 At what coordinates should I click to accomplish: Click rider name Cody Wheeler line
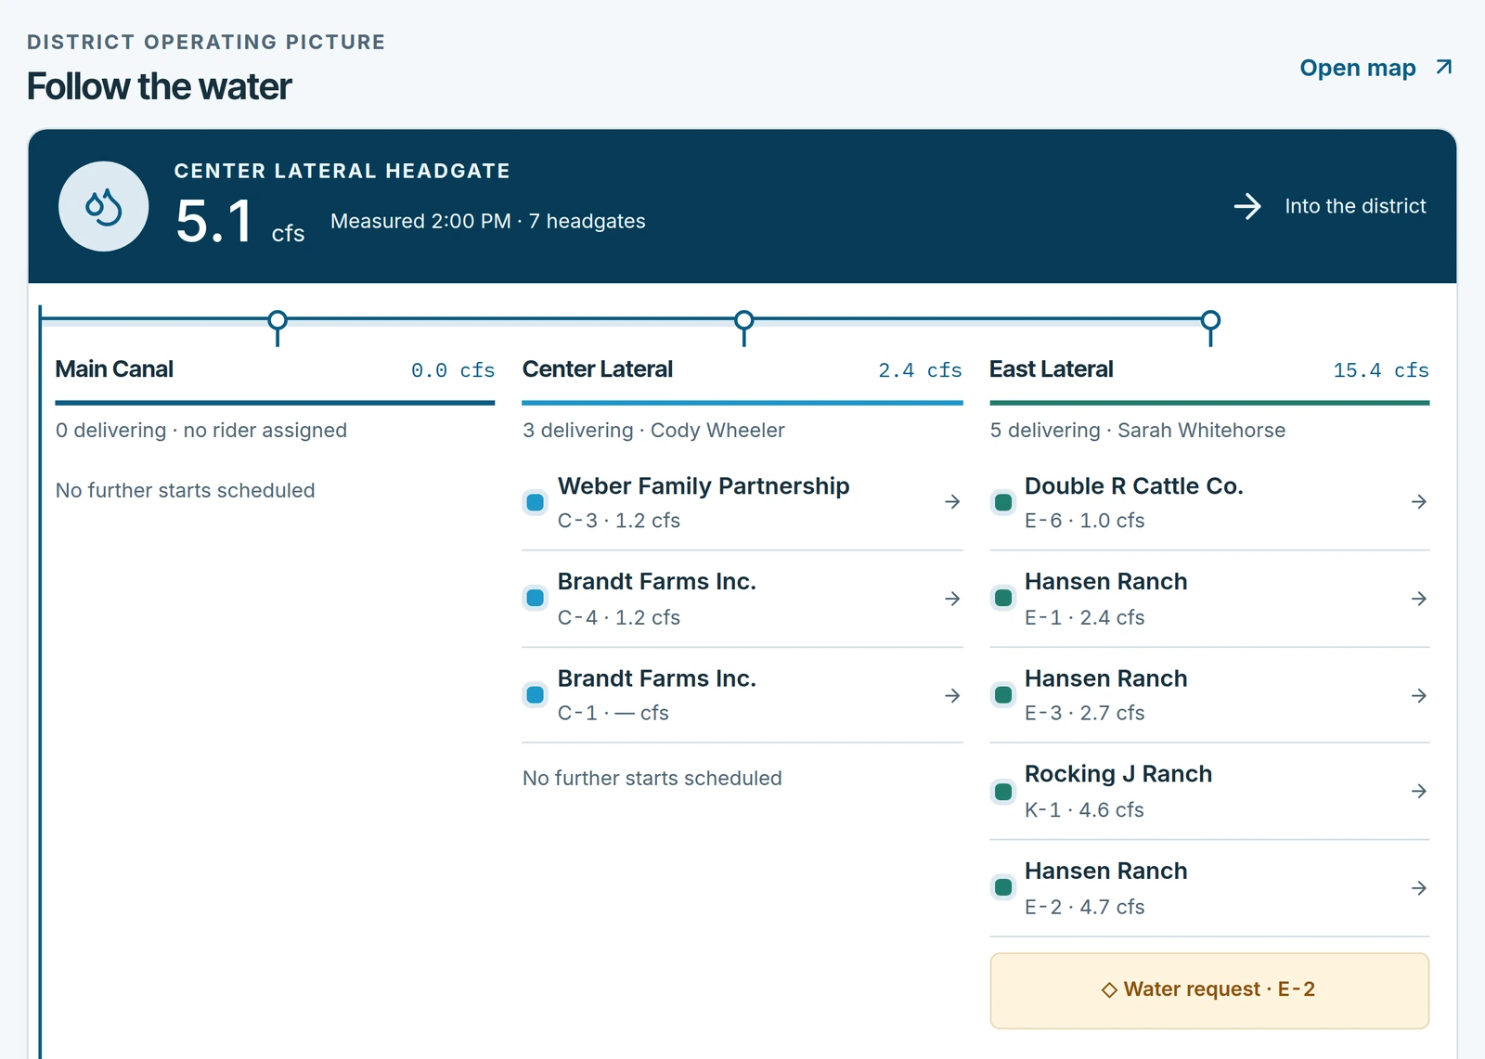pos(653,431)
